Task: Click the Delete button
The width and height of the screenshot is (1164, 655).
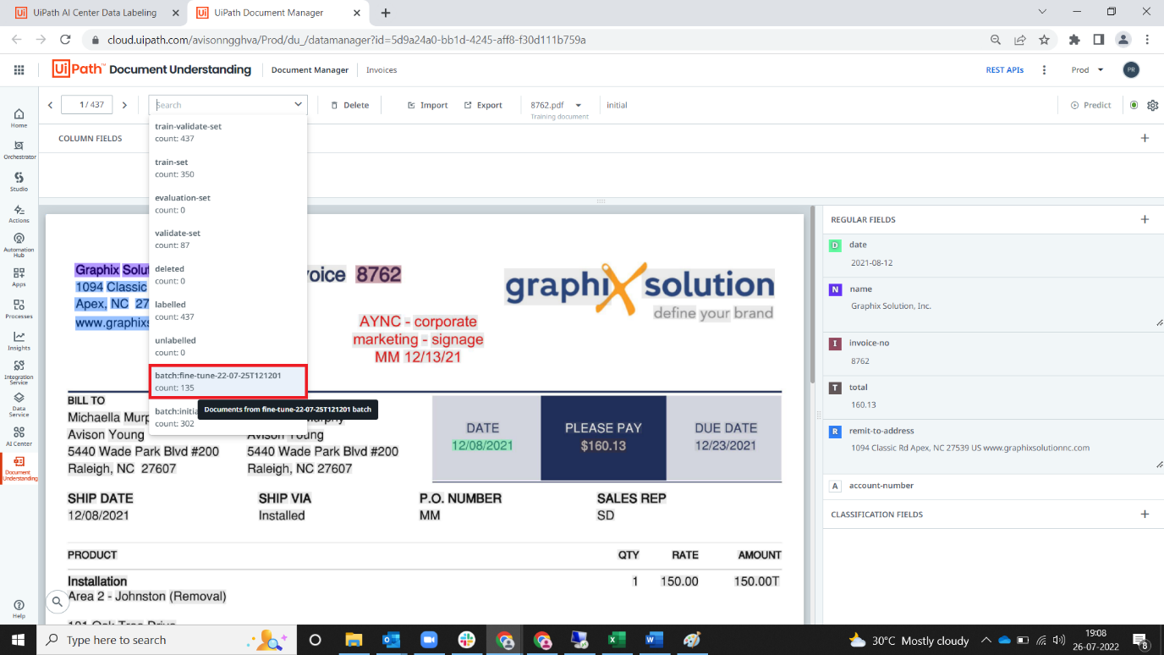Action: pos(349,105)
